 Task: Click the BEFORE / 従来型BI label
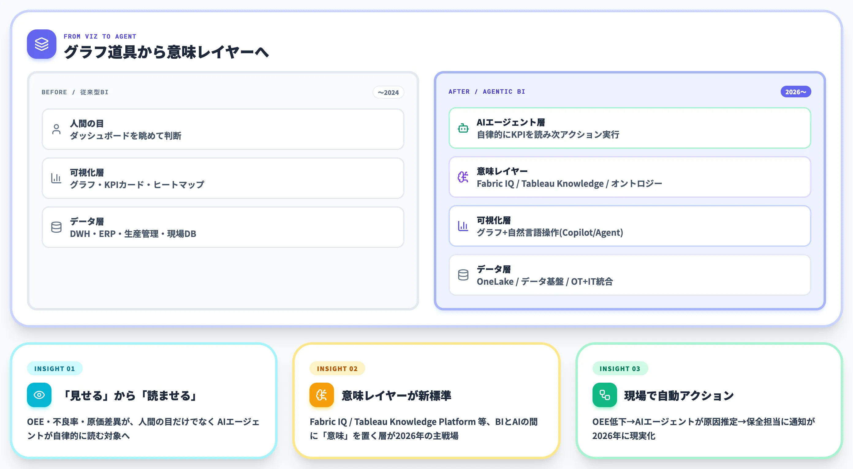tap(75, 92)
